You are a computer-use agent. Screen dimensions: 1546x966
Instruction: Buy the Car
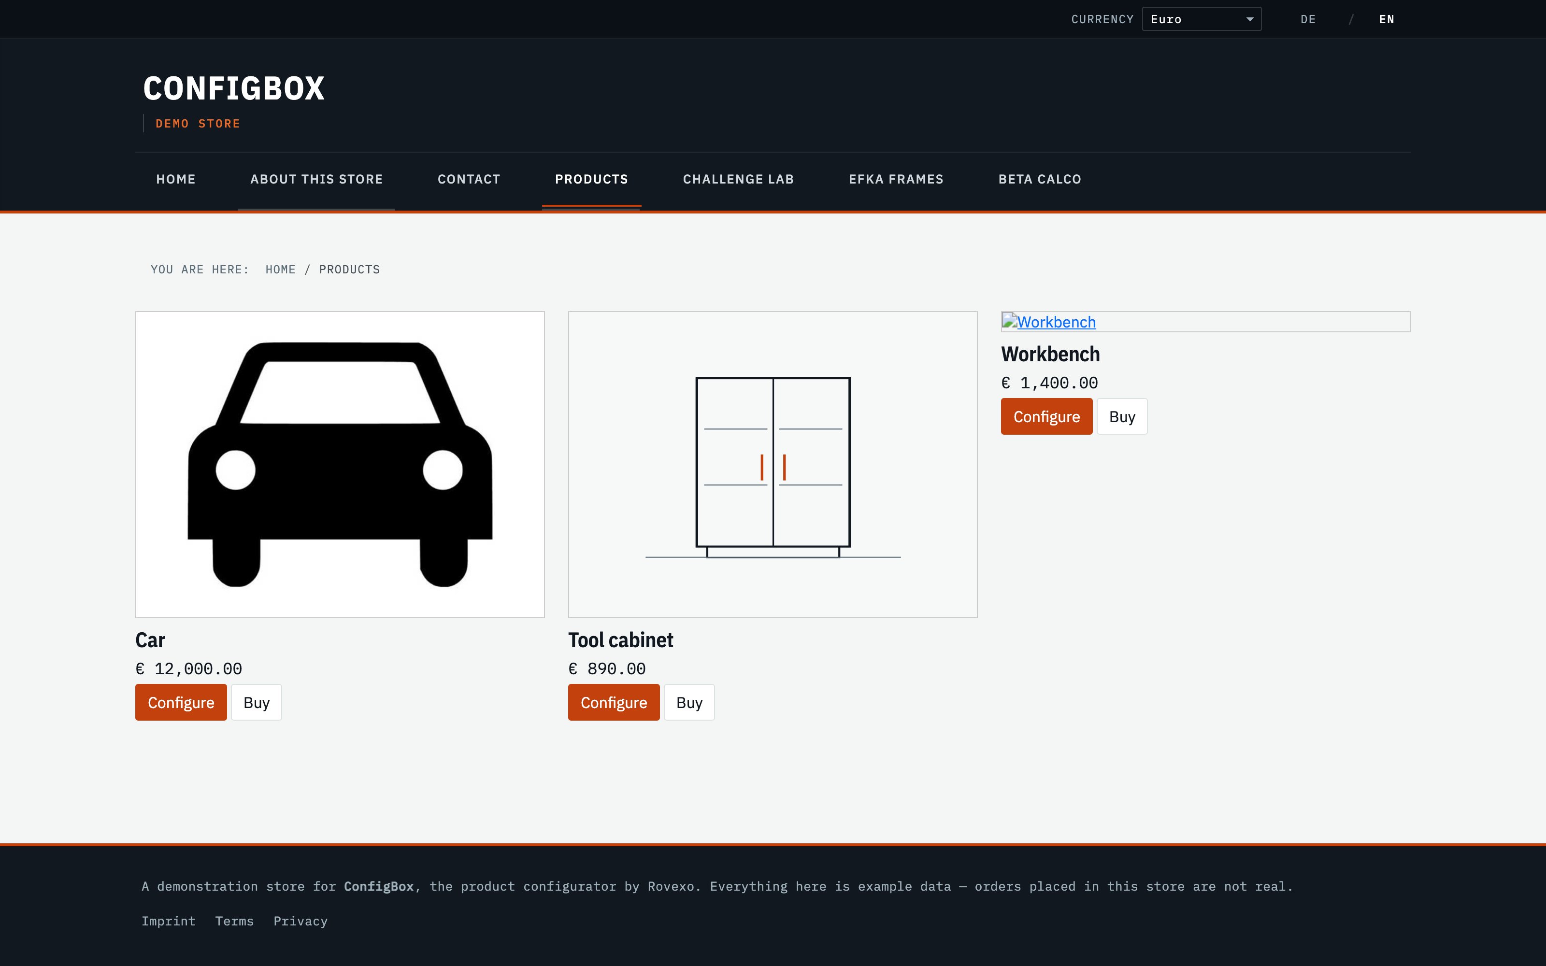pyautogui.click(x=256, y=702)
